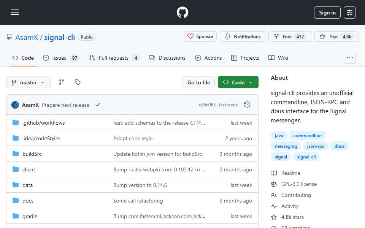The height and width of the screenshot is (228, 365).
Task: Open Notifications bell button
Action: click(243, 36)
